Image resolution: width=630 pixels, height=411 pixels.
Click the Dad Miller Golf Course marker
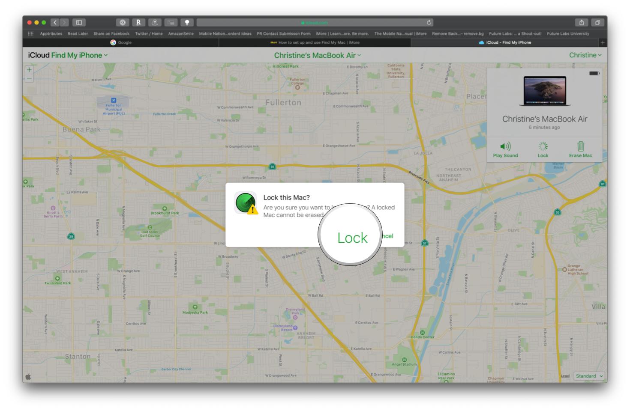pyautogui.click(x=150, y=227)
